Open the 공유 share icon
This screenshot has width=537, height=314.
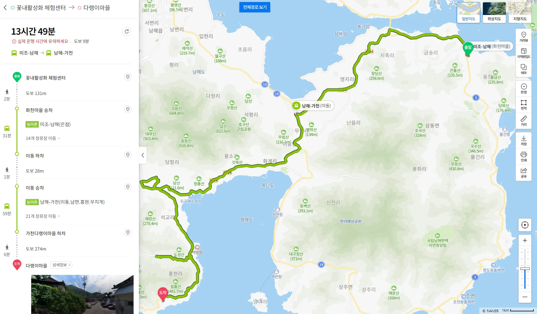523,173
